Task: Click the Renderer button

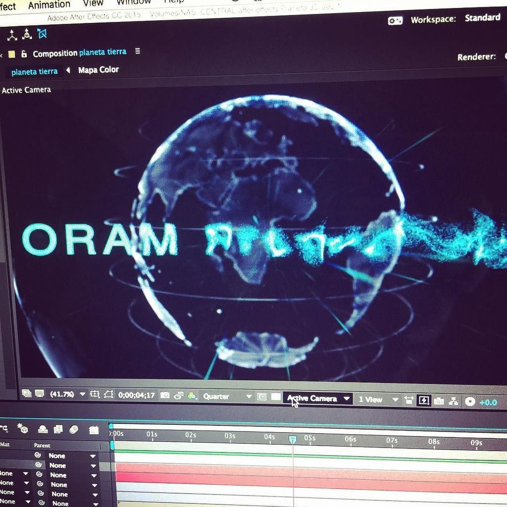Action: click(x=475, y=56)
